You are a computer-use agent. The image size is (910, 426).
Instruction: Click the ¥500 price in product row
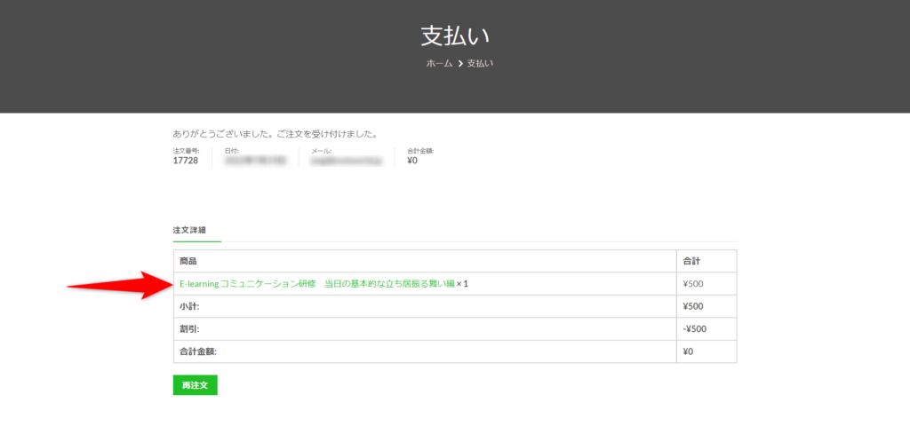point(693,284)
